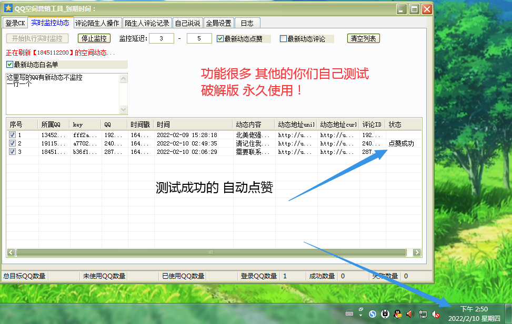Uncheck row 1 in the results table
Image resolution: width=512 pixels, height=324 pixels.
click(12, 134)
